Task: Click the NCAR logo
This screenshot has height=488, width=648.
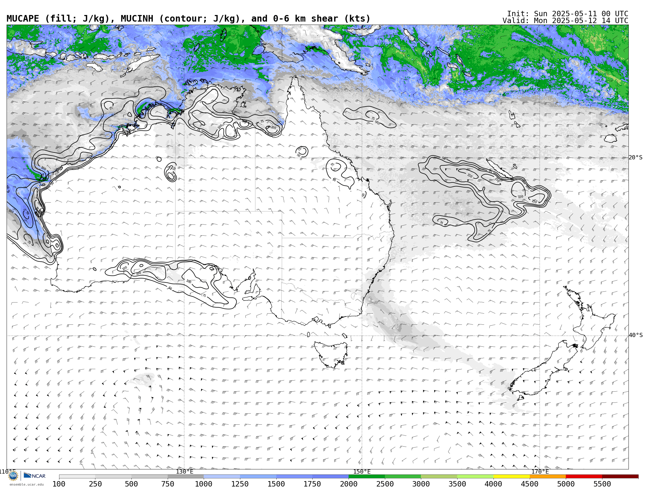Action: click(x=34, y=475)
